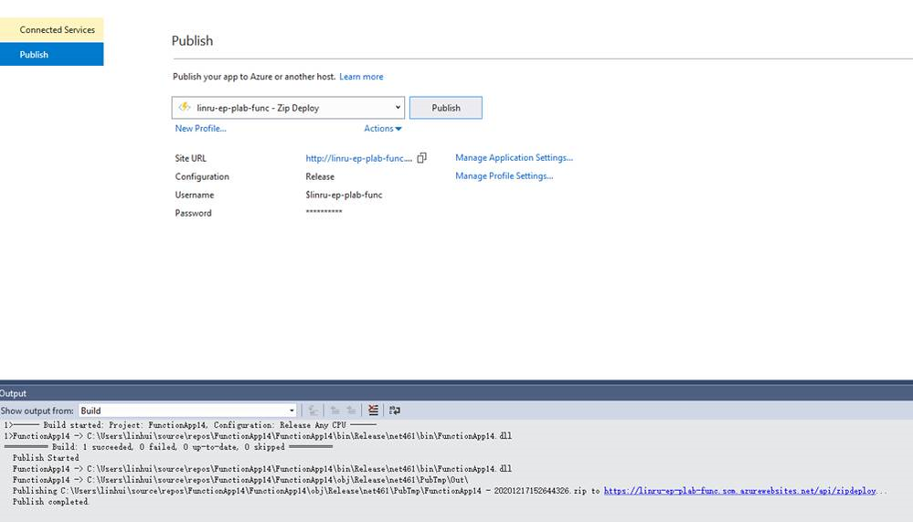Click the 'Publish completed' output line
913x522 pixels.
pos(50,502)
